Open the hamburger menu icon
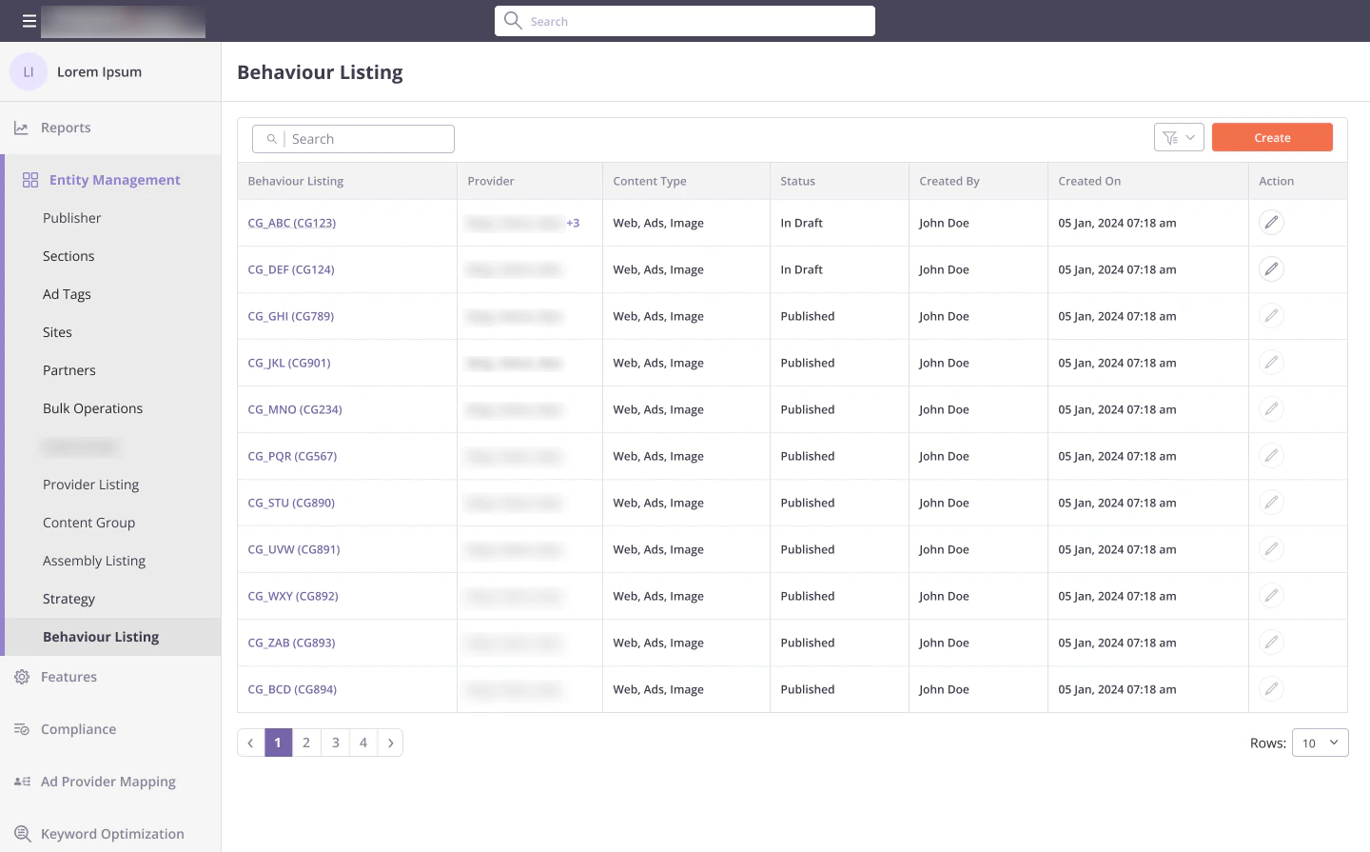This screenshot has height=852, width=1370. click(29, 21)
